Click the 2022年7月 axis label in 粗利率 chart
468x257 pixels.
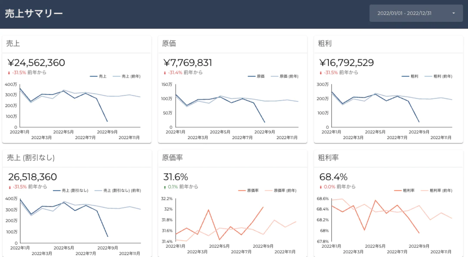397,252
